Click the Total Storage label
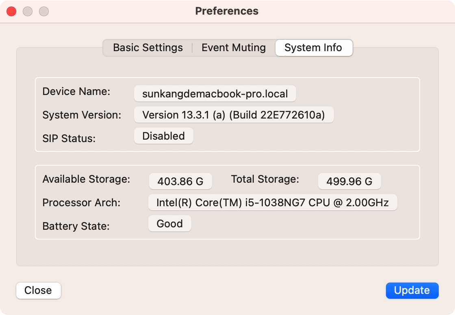Screen dimensions: 455x315 click(x=265, y=179)
